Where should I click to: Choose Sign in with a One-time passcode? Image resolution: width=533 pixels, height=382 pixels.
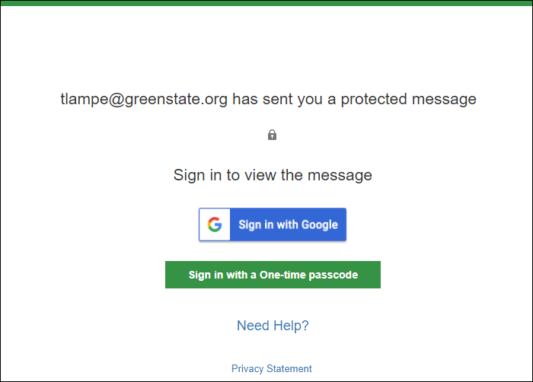tap(273, 275)
